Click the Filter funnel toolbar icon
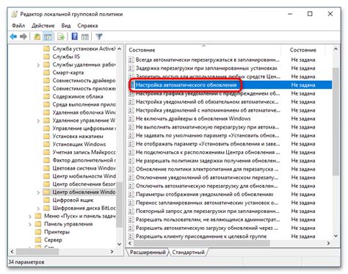 tap(99, 37)
